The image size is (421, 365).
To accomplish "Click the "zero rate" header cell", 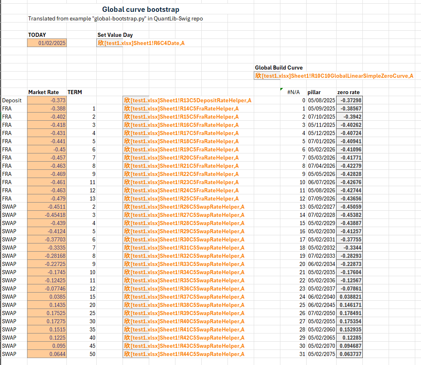I will (x=348, y=92).
